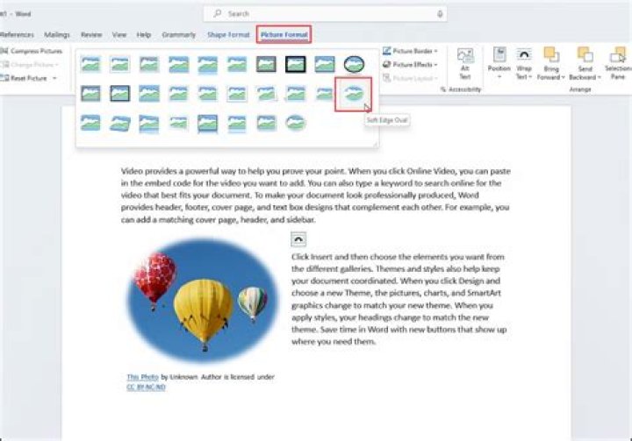Apply the Perspective Shadow White style
This screenshot has height=441, width=632.
[x=296, y=94]
